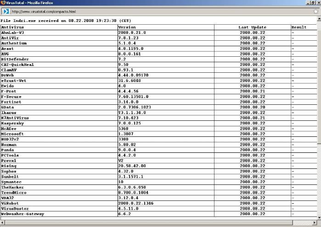
Task: Select the VBA32 entry
Action: (7, 198)
